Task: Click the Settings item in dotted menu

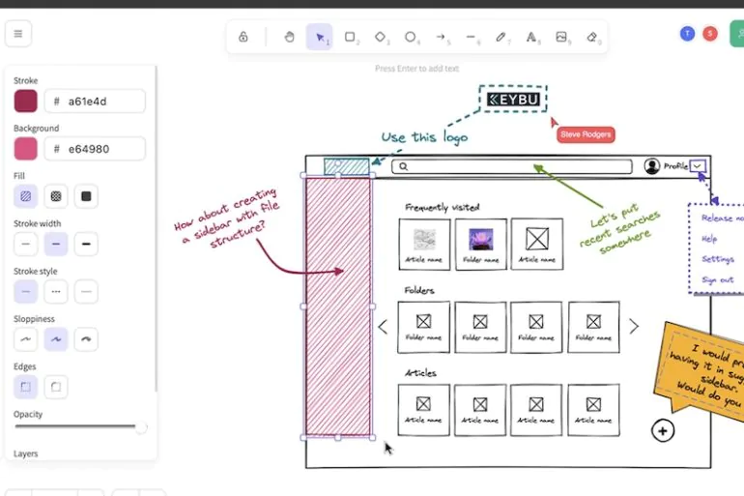Action: click(718, 259)
